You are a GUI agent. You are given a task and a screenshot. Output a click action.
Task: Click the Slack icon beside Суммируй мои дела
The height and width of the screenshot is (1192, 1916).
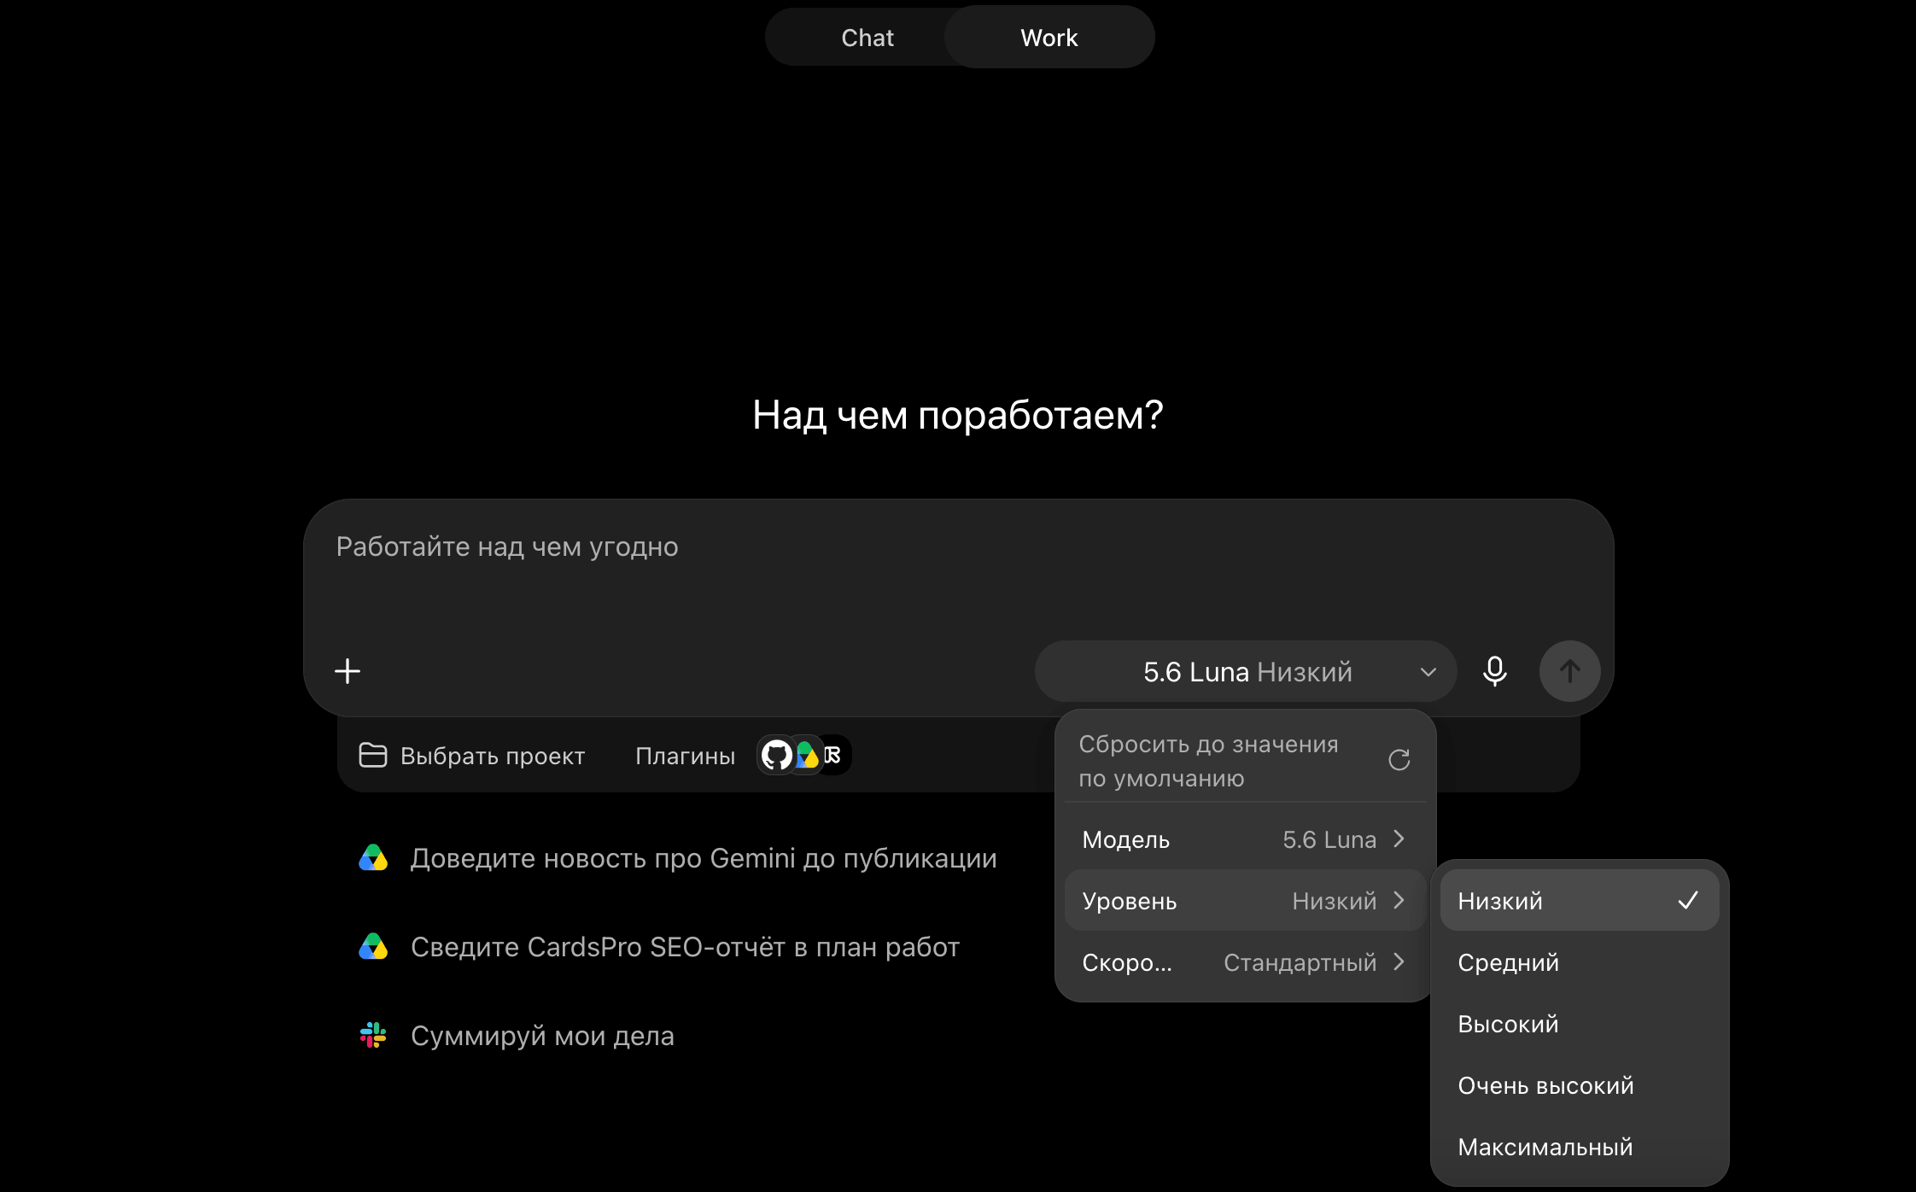[x=373, y=1035]
